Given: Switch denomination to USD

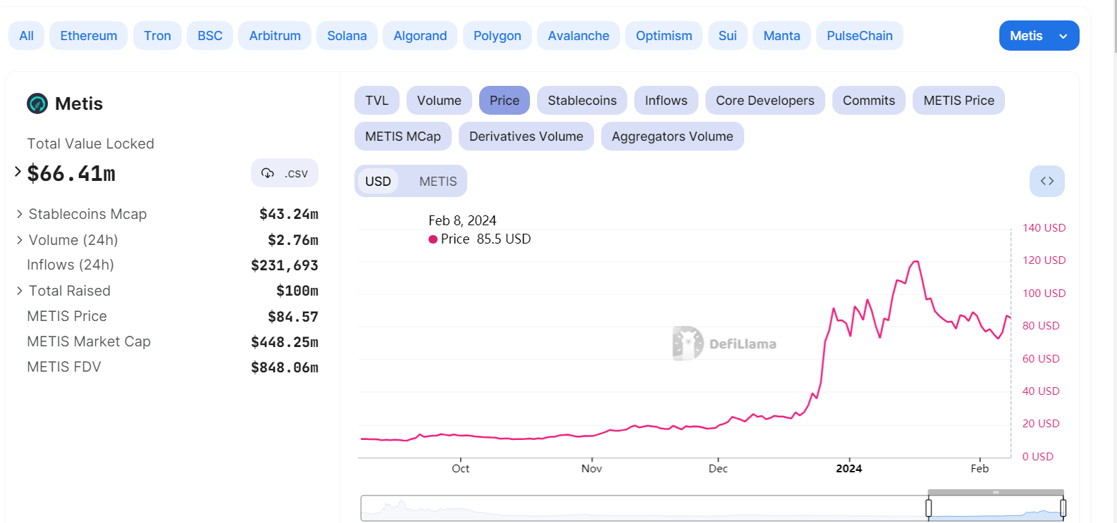Looking at the screenshot, I should click(378, 182).
